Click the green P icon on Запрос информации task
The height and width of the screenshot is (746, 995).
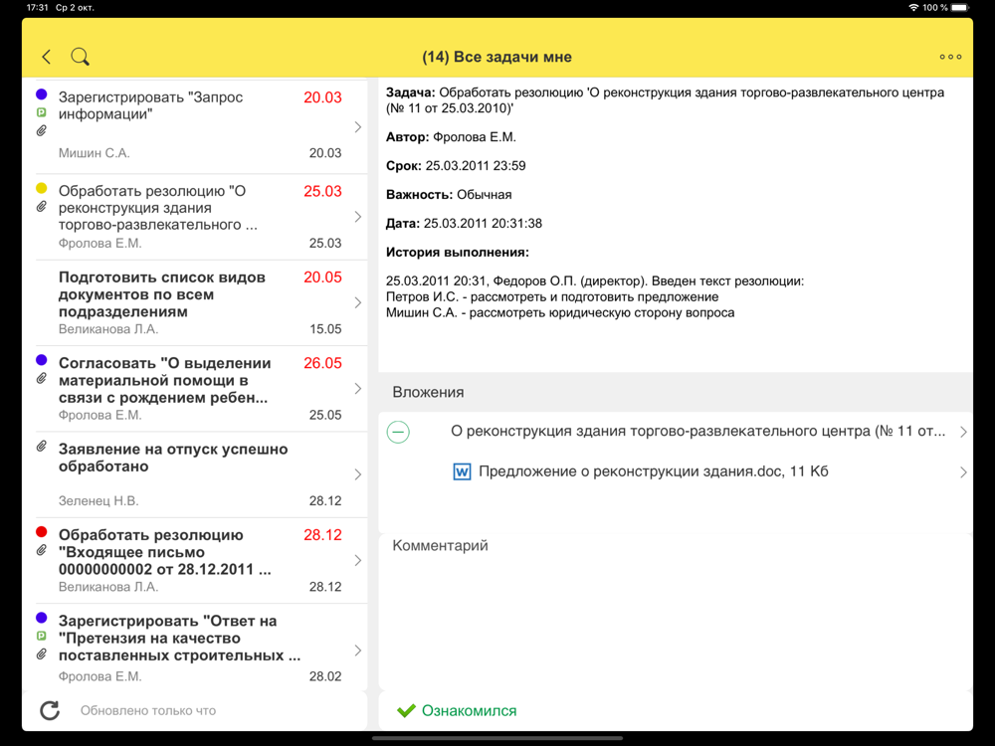(41, 112)
